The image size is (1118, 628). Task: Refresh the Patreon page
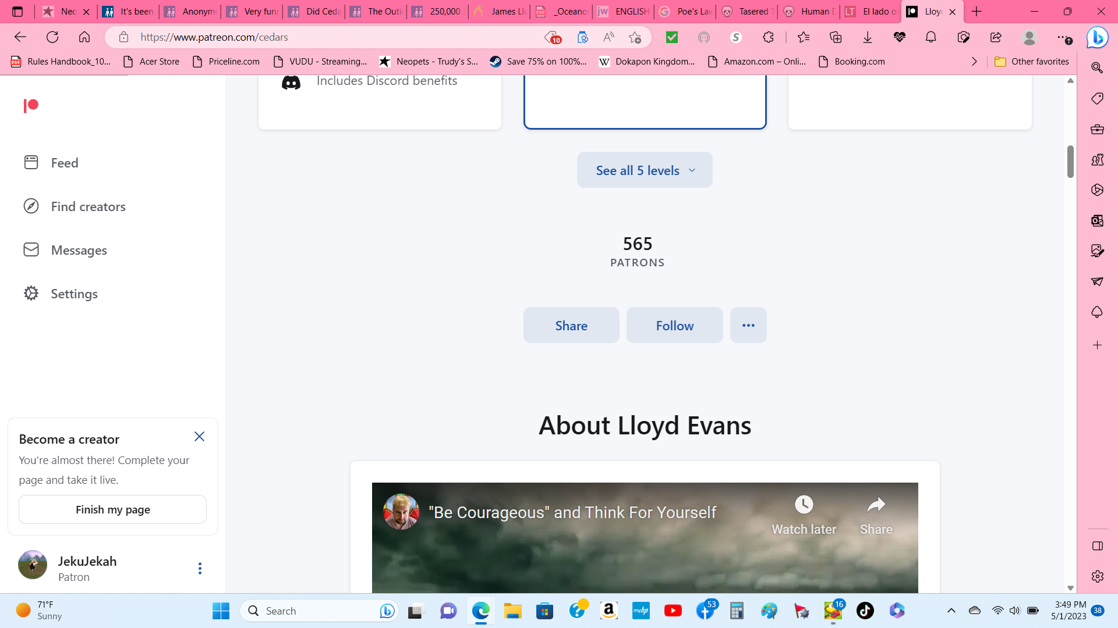pyautogui.click(x=52, y=37)
